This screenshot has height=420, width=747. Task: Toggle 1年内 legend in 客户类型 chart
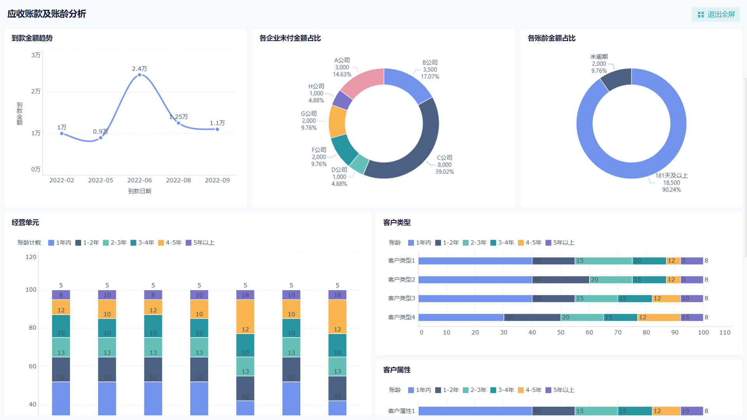click(x=419, y=243)
